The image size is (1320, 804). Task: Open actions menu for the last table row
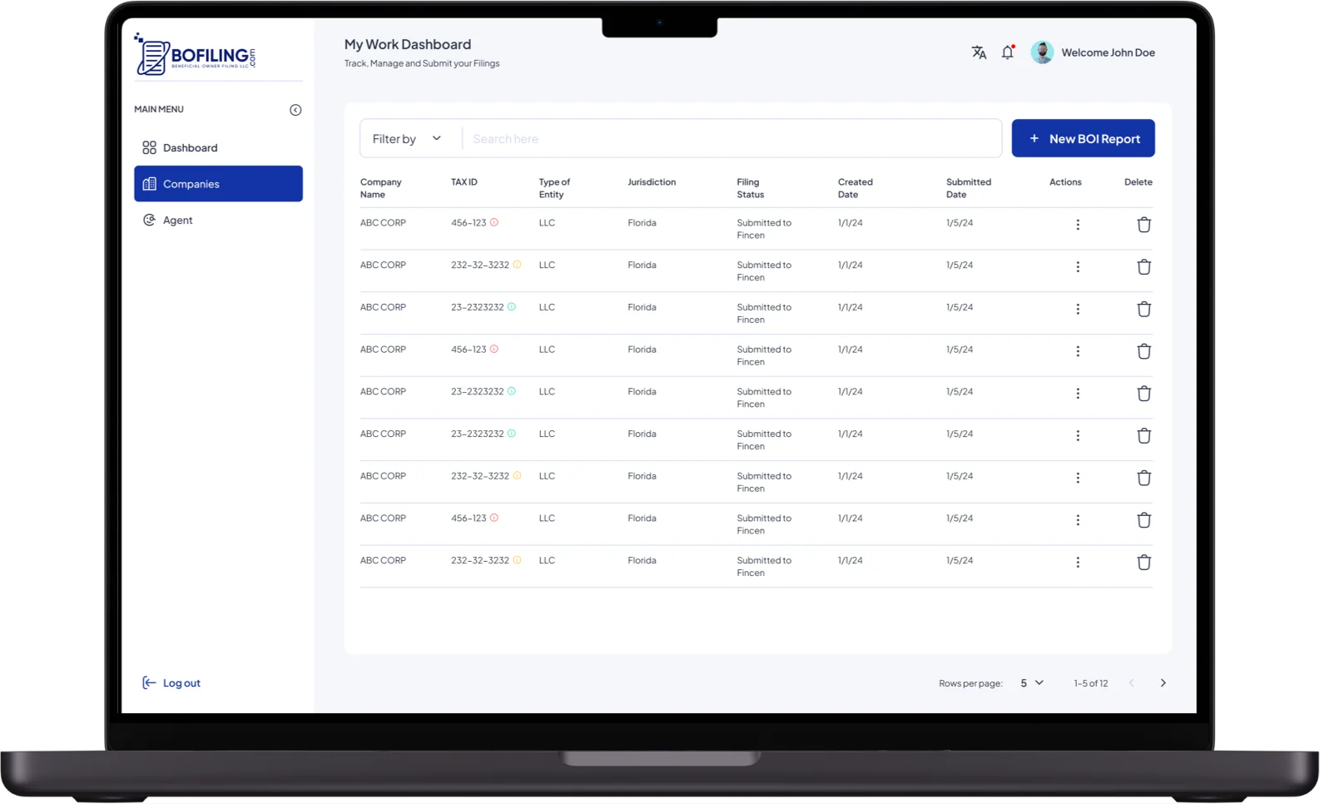[x=1078, y=563]
